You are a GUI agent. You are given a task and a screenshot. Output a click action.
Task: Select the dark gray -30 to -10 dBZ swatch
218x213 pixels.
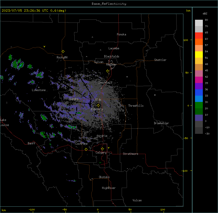point(199,131)
